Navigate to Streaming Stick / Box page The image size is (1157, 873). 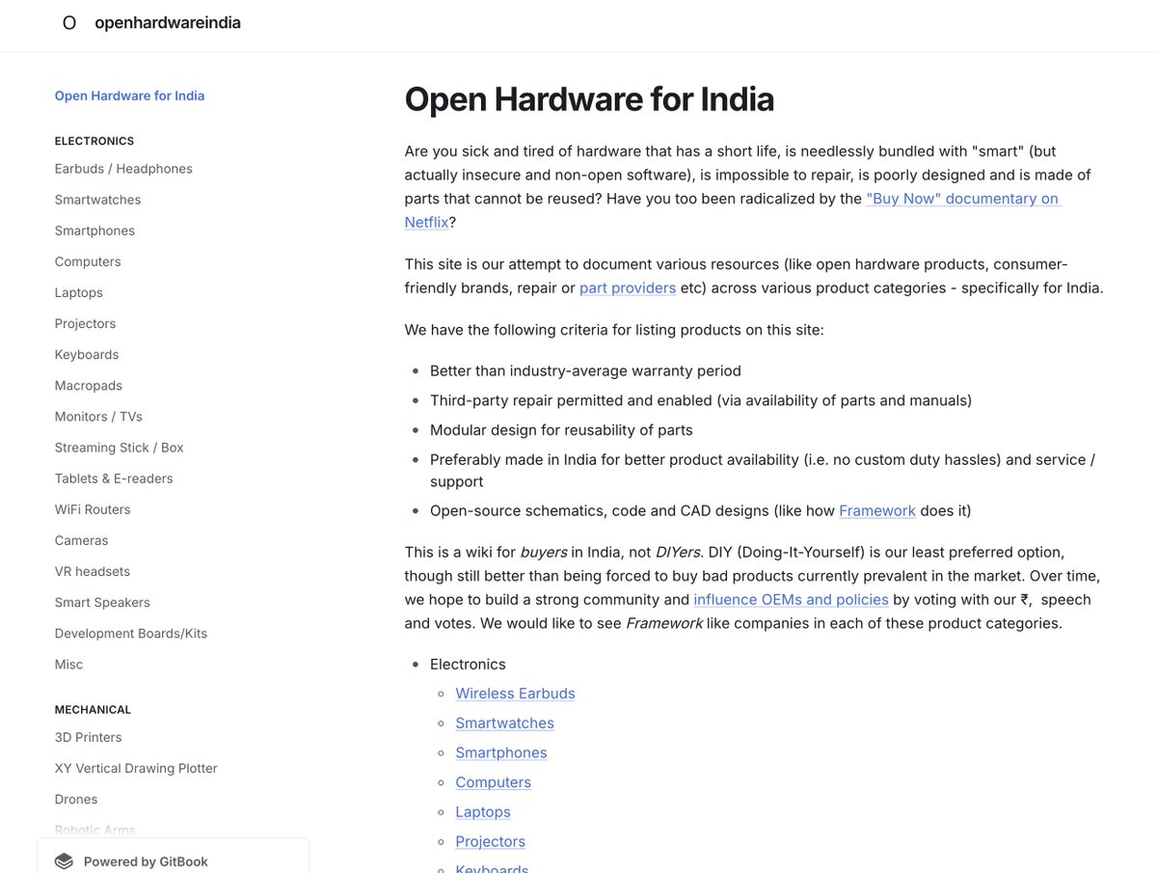119,447
